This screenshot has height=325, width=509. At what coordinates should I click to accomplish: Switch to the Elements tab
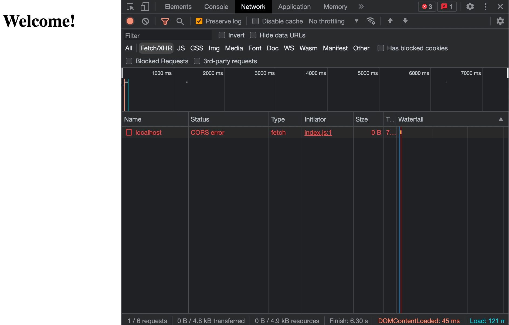tap(178, 7)
